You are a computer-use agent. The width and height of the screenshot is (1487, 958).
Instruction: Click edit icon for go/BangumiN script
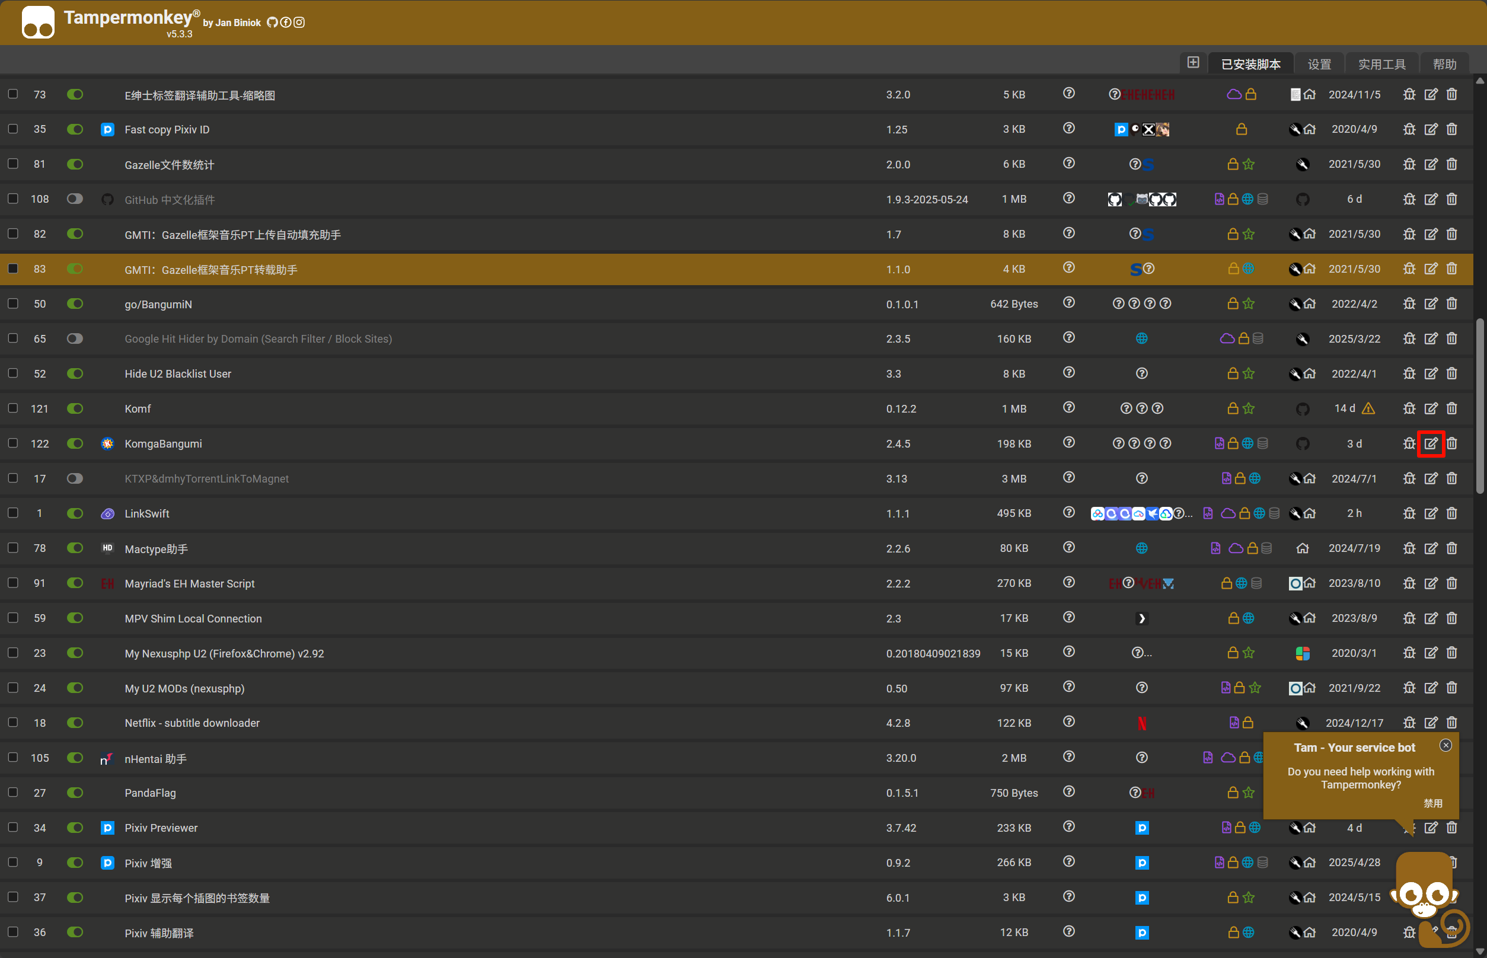coord(1431,304)
